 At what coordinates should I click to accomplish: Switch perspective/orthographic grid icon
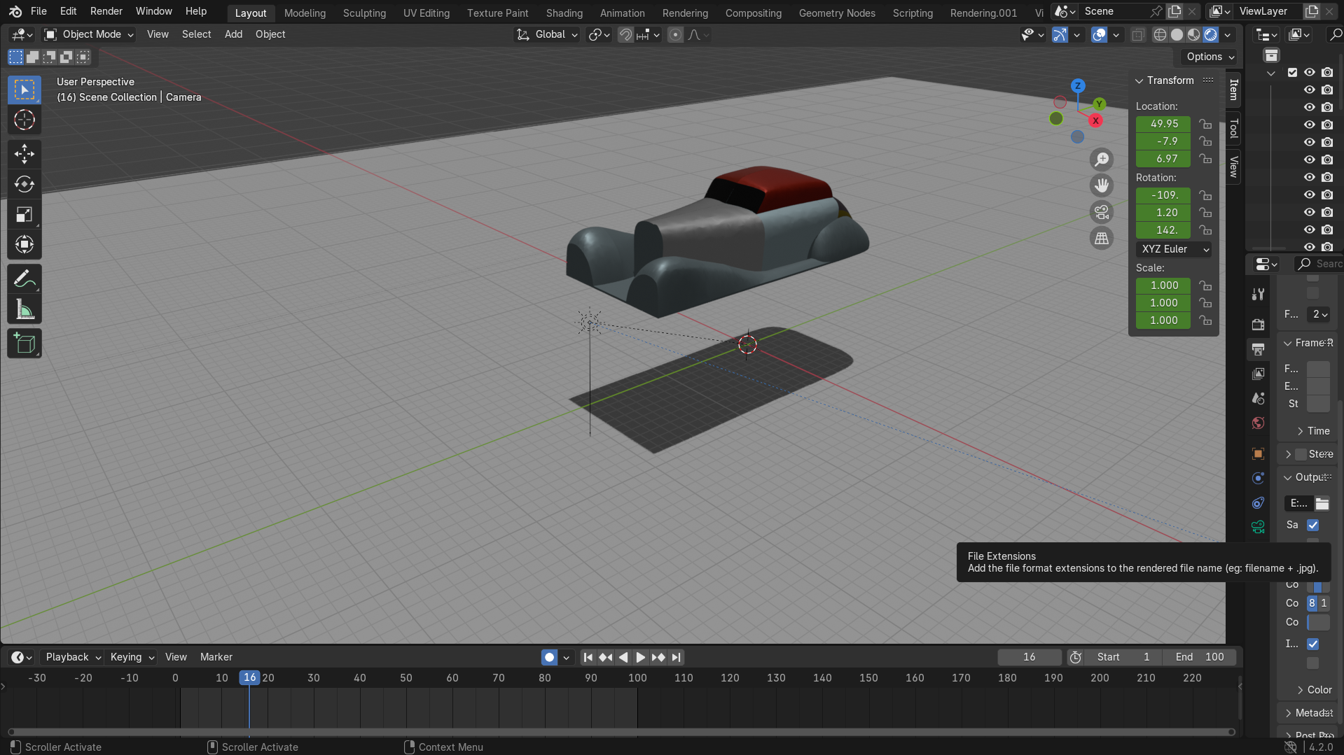(1102, 239)
